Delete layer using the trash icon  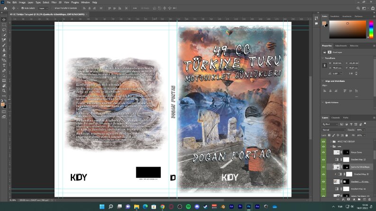coord(369,199)
